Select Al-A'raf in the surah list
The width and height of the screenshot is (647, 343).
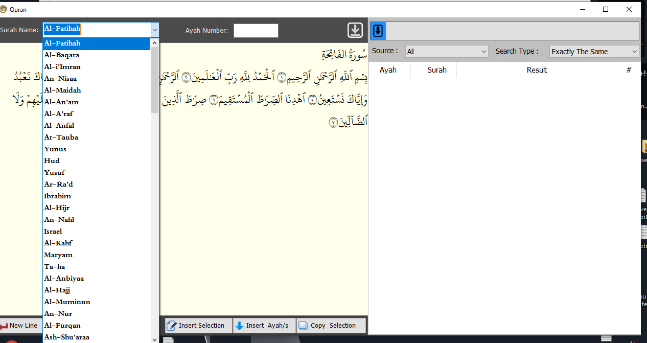pyautogui.click(x=97, y=114)
